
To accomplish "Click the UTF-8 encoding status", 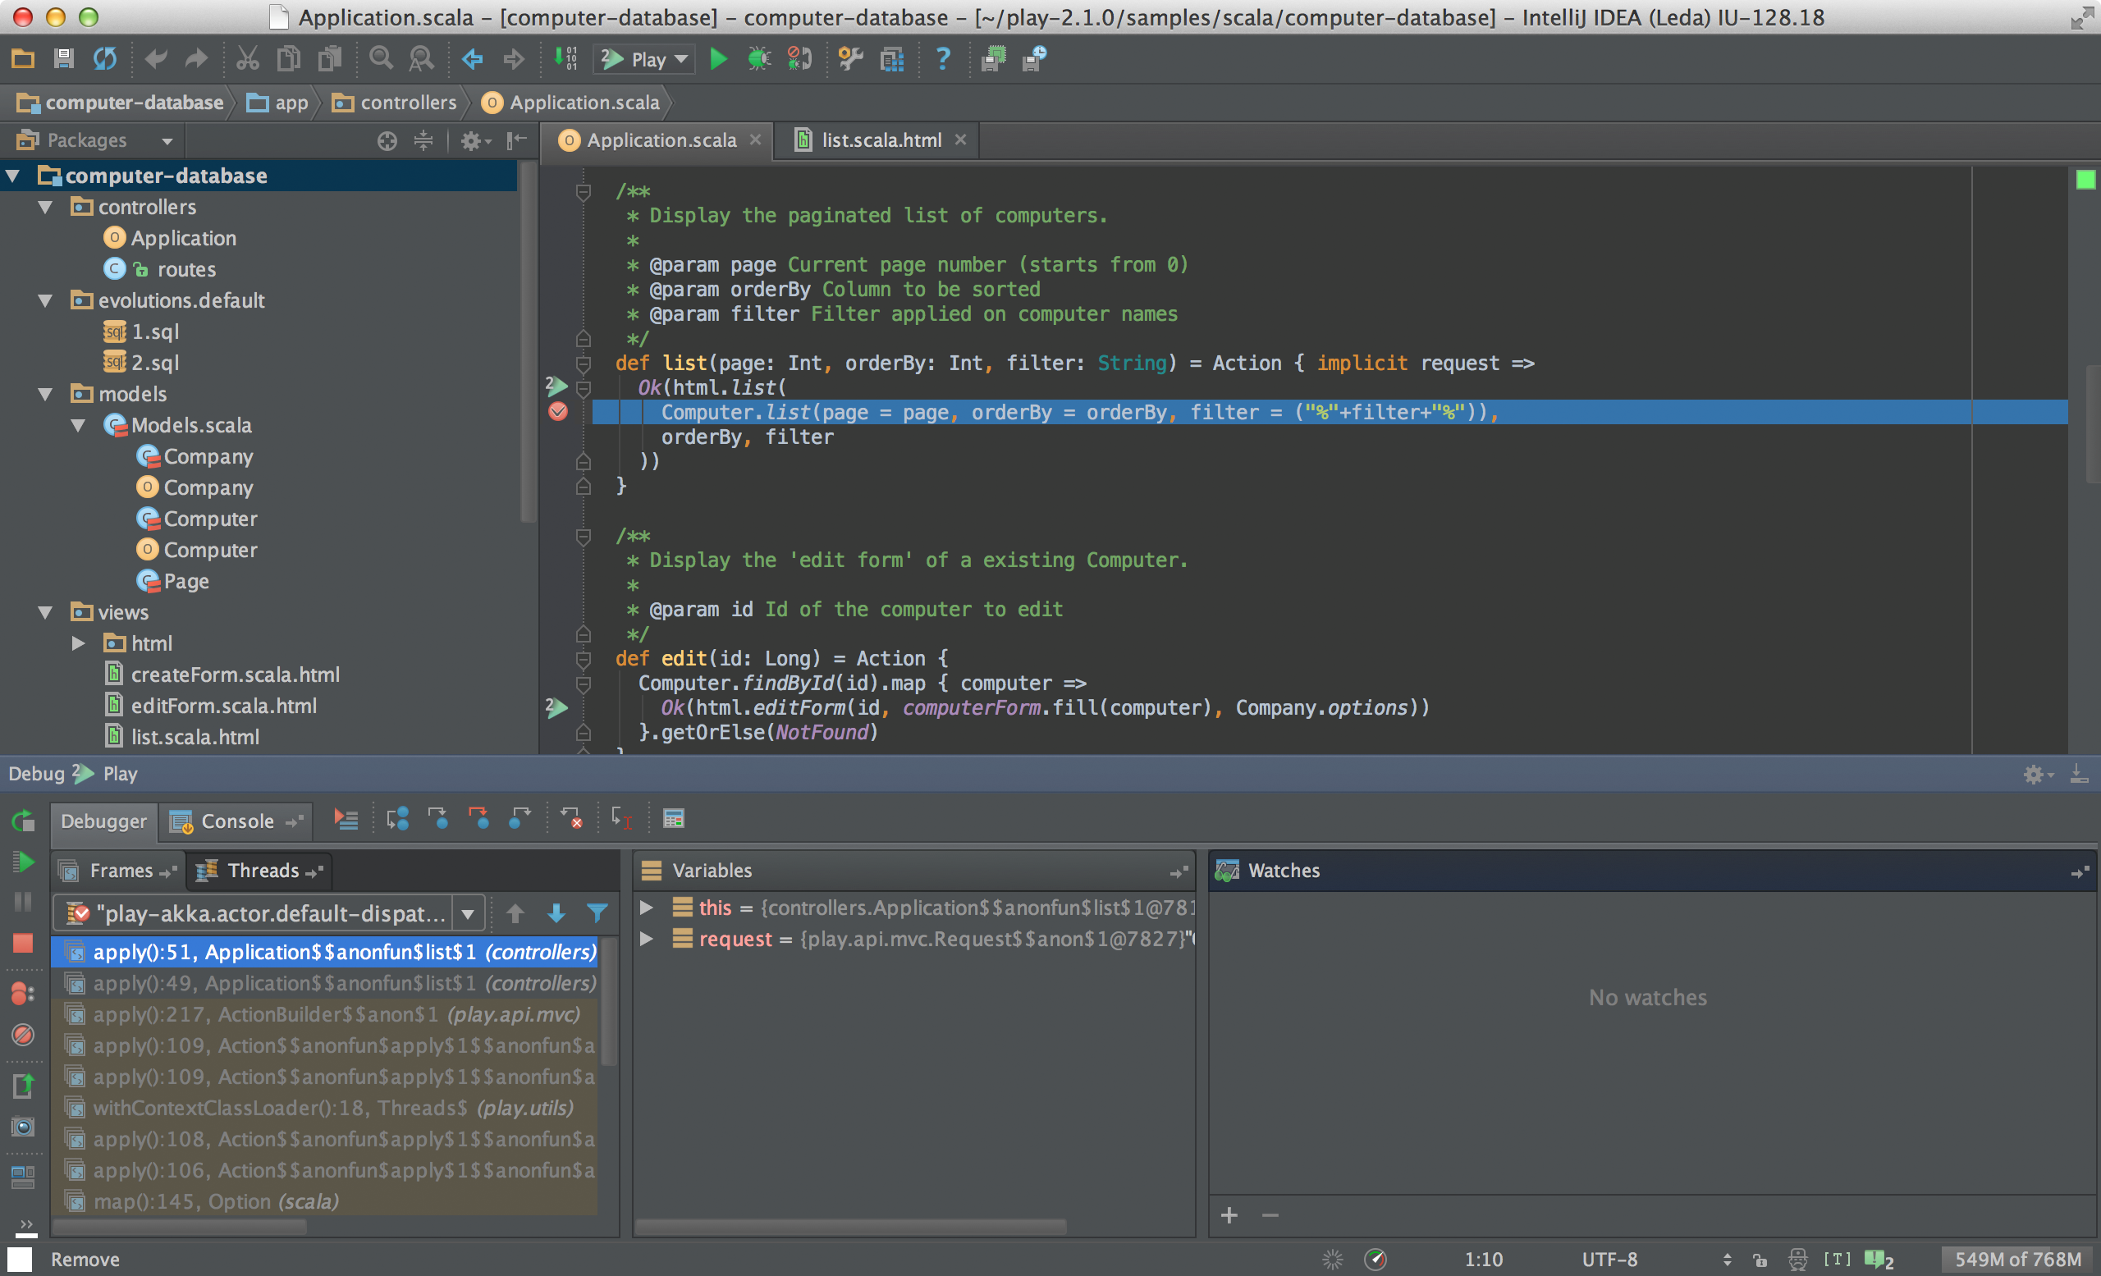I will point(1609,1258).
